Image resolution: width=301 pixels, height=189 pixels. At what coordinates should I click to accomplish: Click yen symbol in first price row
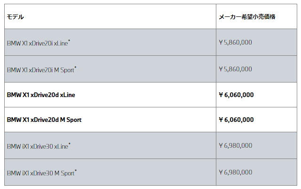click(x=221, y=42)
